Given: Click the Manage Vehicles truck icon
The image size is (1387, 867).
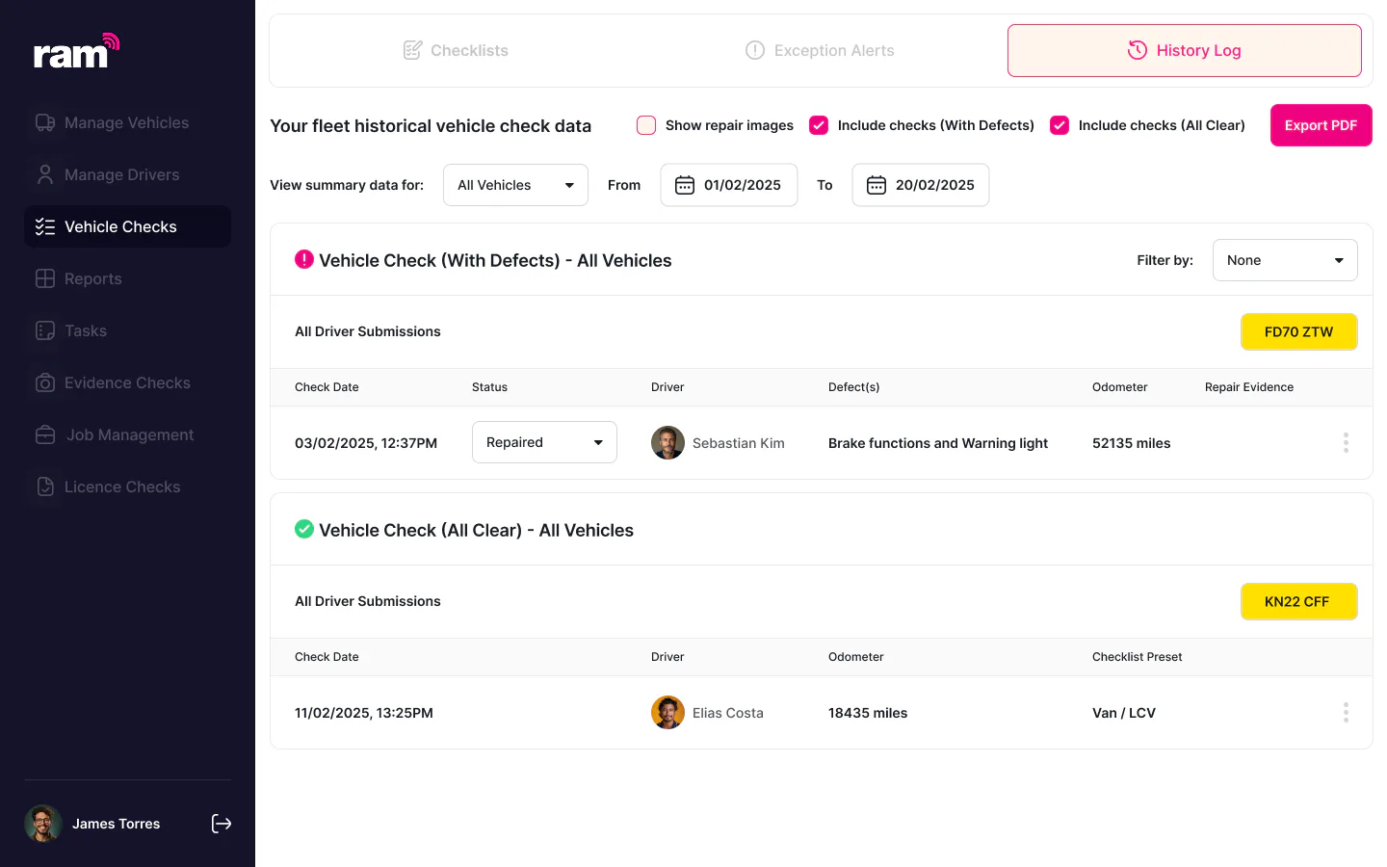Looking at the screenshot, I should coord(45,122).
